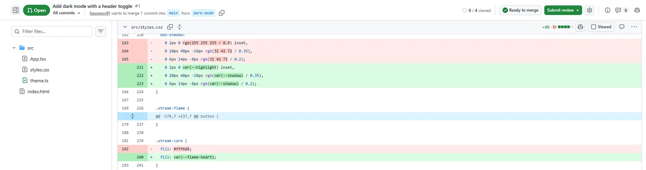The image size is (646, 170).
Task: Select theme.ts in the file tree
Action: (x=39, y=81)
